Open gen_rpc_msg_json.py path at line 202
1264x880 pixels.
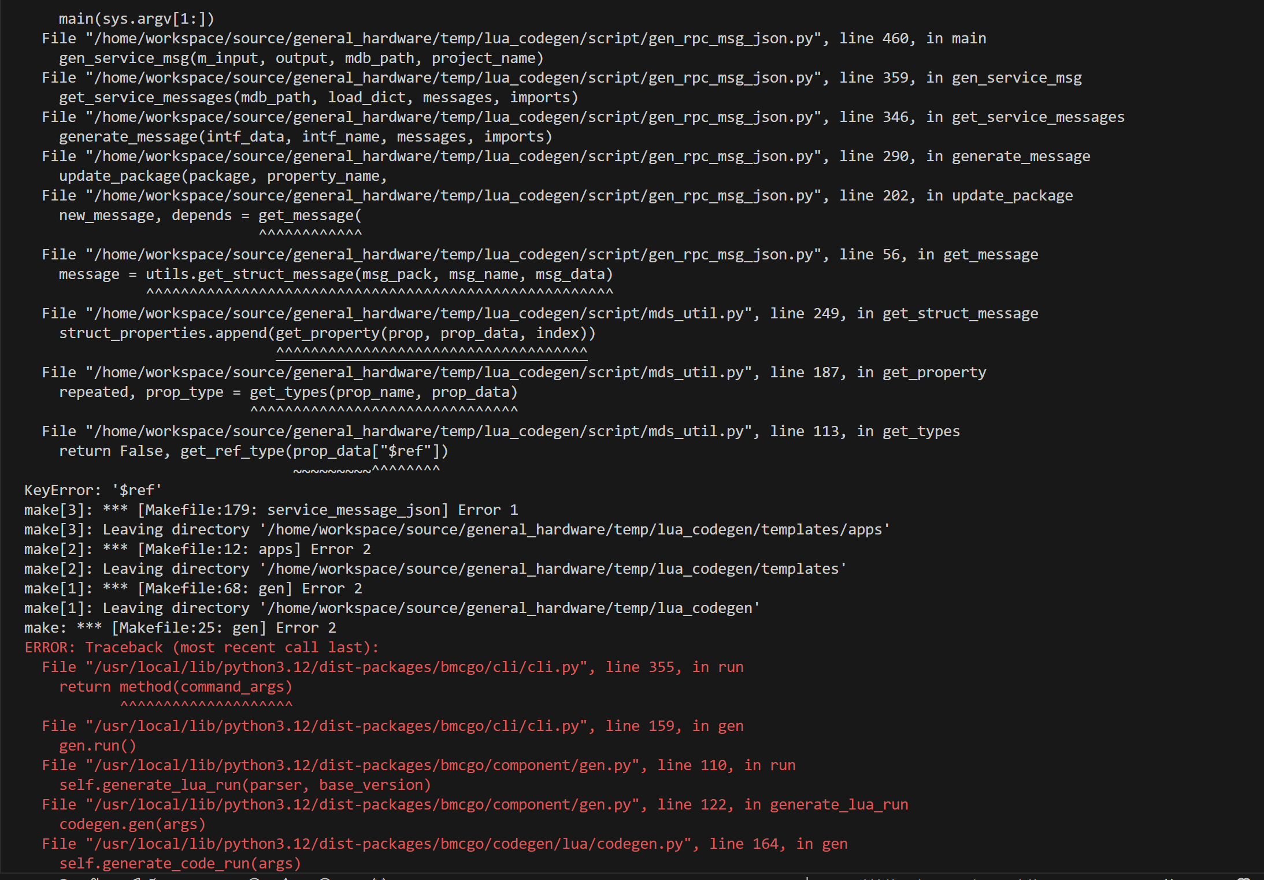453,196
